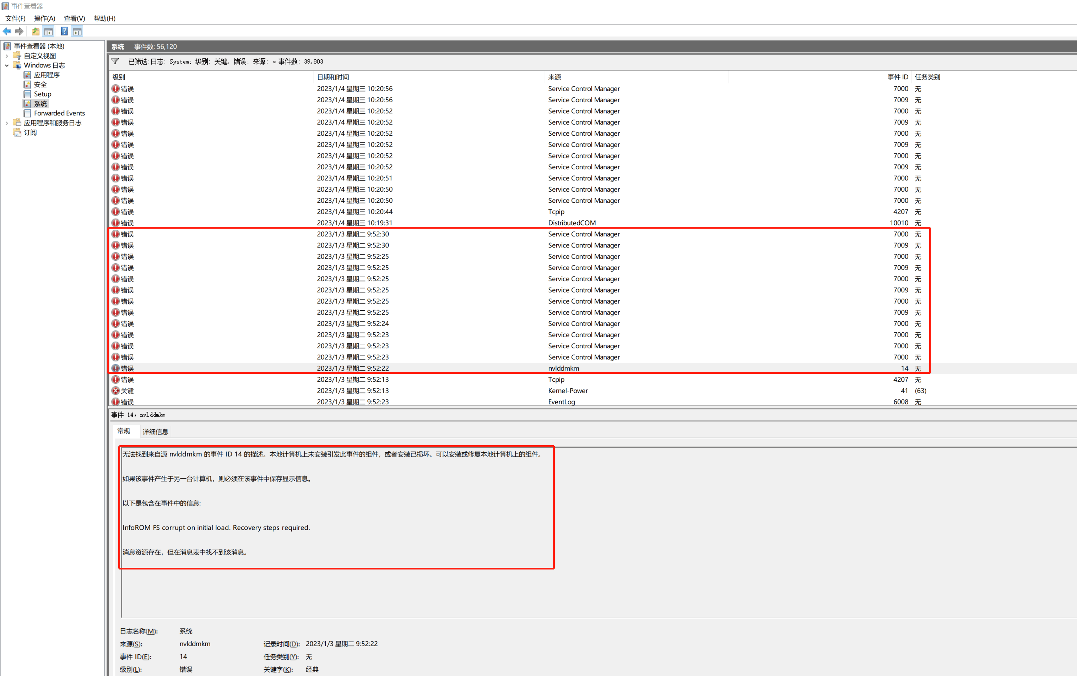Screen dimensions: 1077x676
Task: Select the 安全 log in tree
Action: (40, 84)
